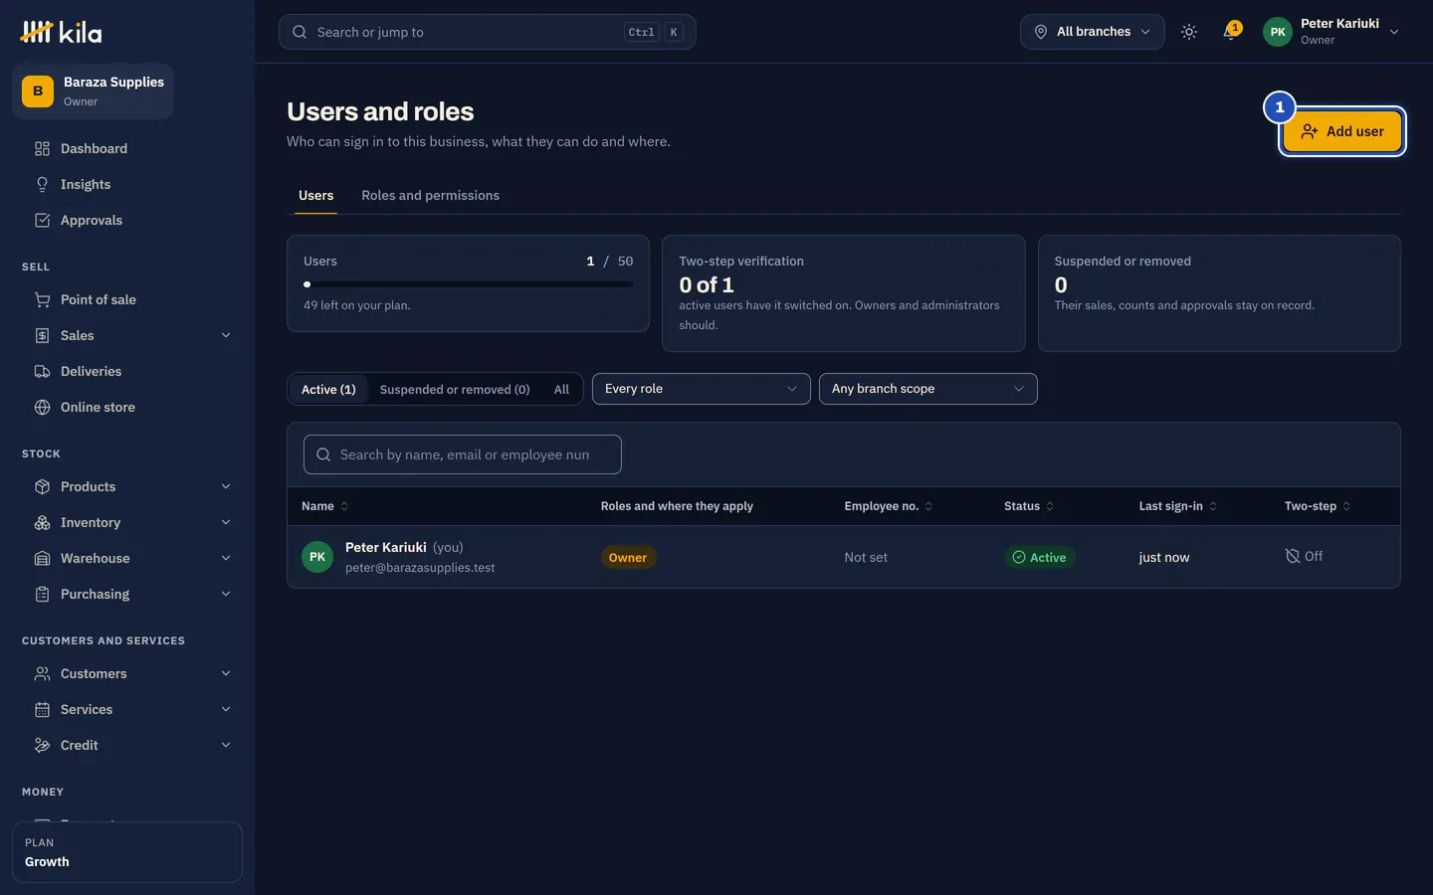Screen dimensions: 1433x895
Task: Click the PK avatar in header
Action: 1278,32
